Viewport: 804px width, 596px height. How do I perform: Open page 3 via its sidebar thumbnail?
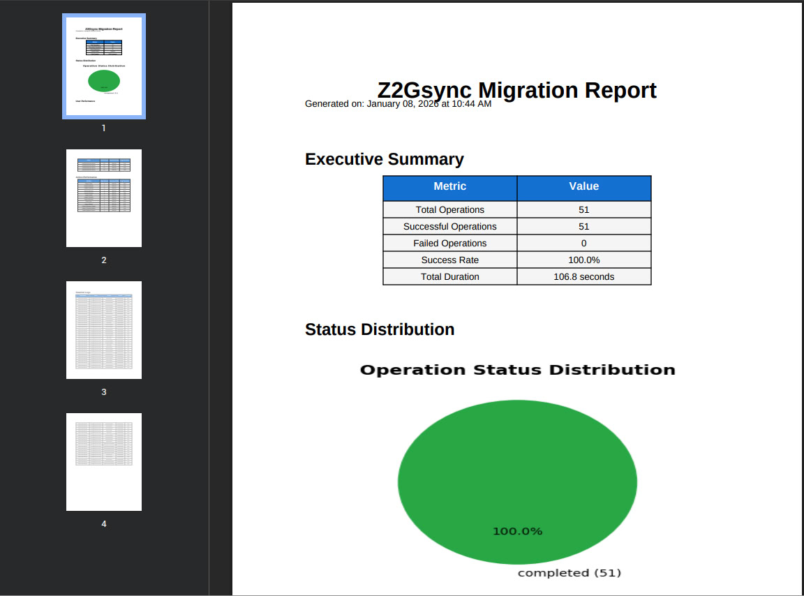(103, 329)
